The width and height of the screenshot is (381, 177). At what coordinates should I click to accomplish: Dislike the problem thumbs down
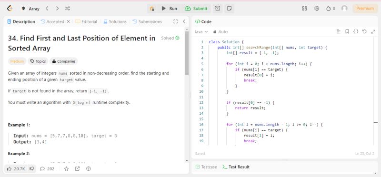tap(31, 168)
